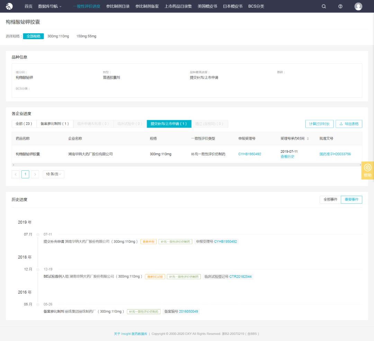Click 枸橼酸铋钾胶囊 cell in table row
Screen dimensions: 374x341
[x=28, y=154]
